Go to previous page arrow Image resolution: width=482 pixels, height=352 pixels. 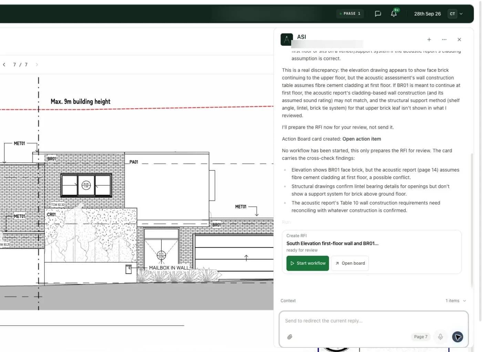tap(4, 65)
